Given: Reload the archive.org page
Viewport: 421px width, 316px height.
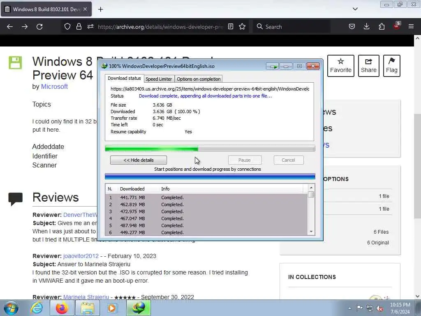Looking at the screenshot, I should pos(39,27).
